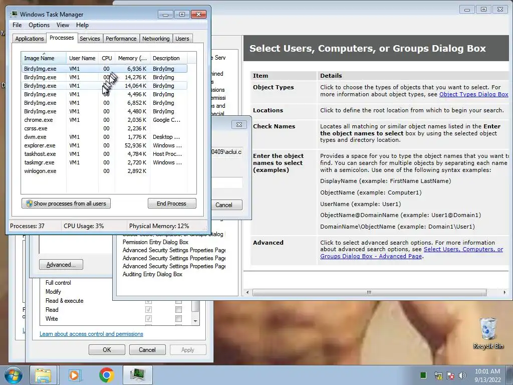
Task: Tick the Deny checkbox for Read permission
Action: [x=178, y=309]
